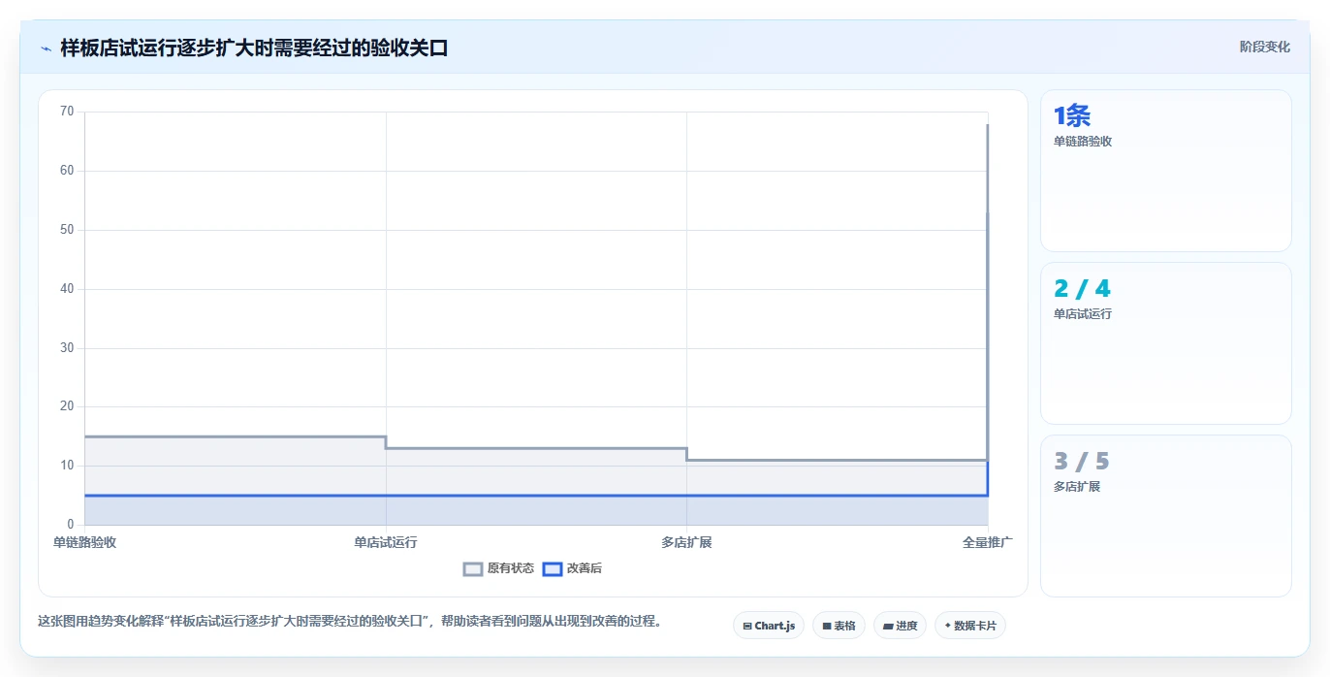
Task: Click the y-axis value 10
Action: click(67, 466)
